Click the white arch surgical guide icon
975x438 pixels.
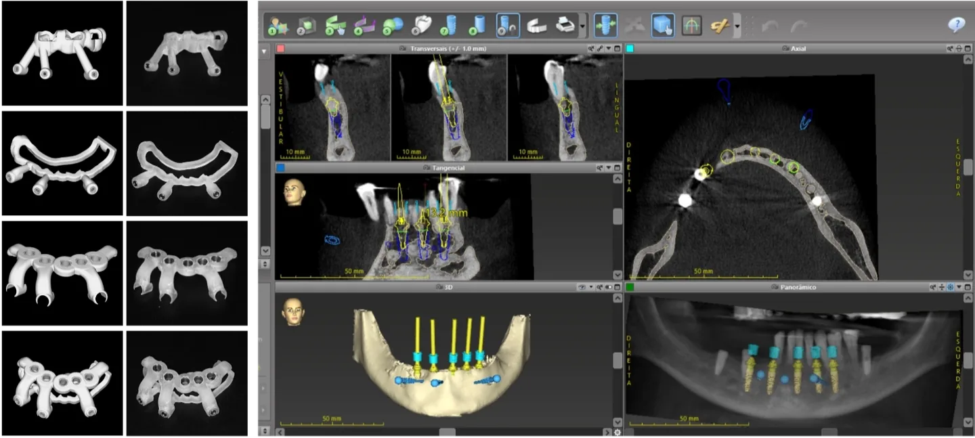(537, 25)
